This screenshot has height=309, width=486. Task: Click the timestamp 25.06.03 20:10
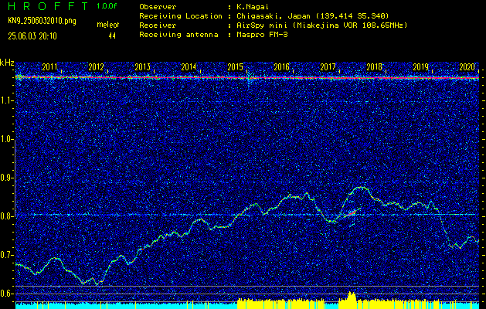point(32,36)
